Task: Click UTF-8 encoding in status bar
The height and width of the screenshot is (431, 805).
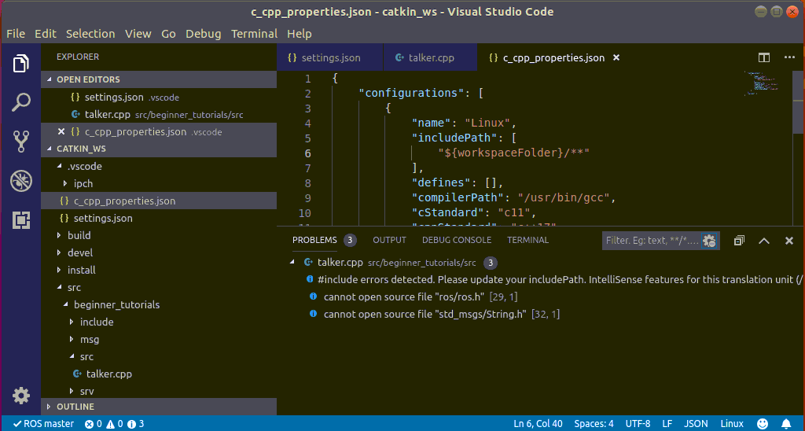Action: point(638,424)
